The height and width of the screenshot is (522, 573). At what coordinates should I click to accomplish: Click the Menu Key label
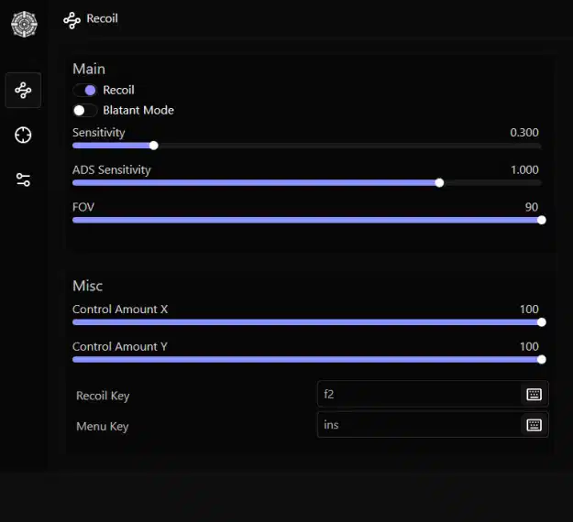[x=103, y=427]
